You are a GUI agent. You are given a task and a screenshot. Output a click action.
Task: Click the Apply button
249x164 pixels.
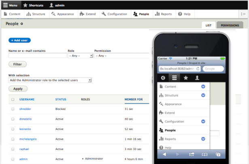click(x=18, y=89)
